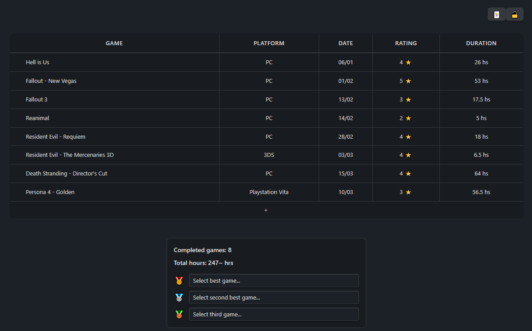Click the date 10/03
Screen dimensions: 532x331
346,192
